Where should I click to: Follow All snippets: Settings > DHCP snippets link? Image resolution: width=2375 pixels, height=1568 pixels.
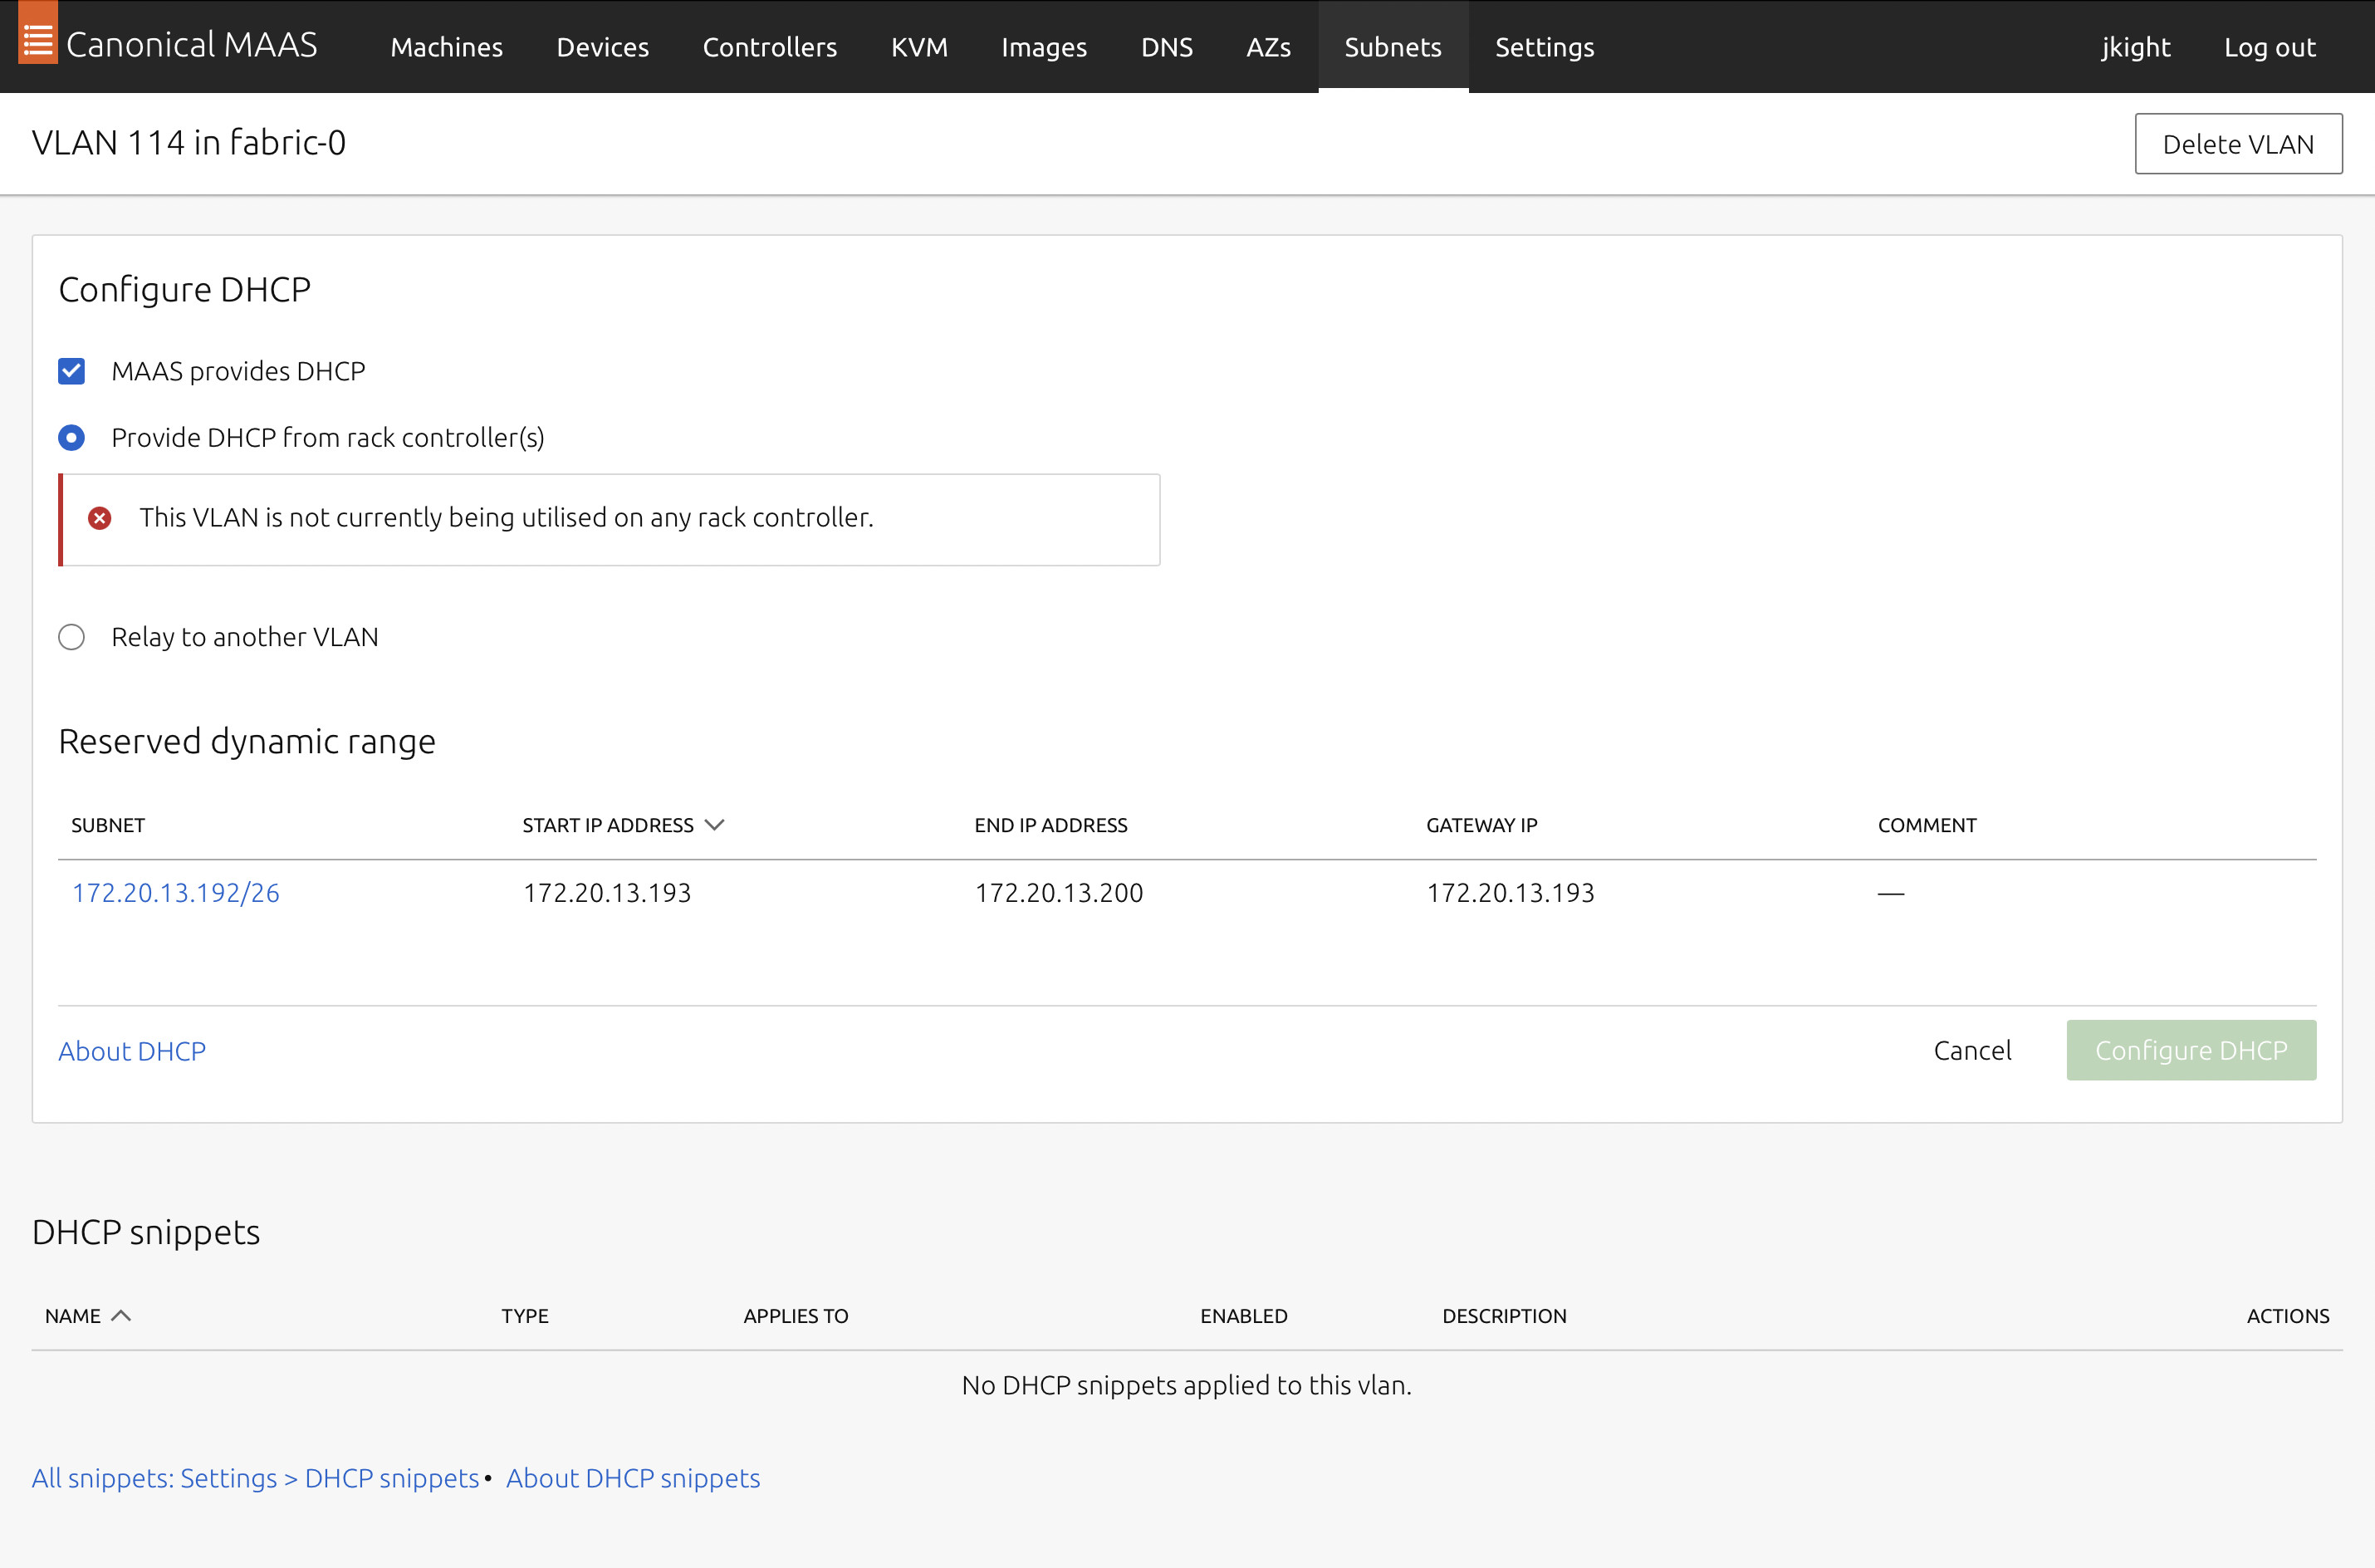255,1478
